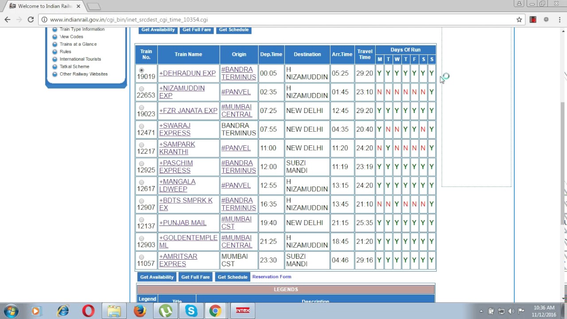
Task: Open the Intex app in the taskbar
Action: coord(243,311)
